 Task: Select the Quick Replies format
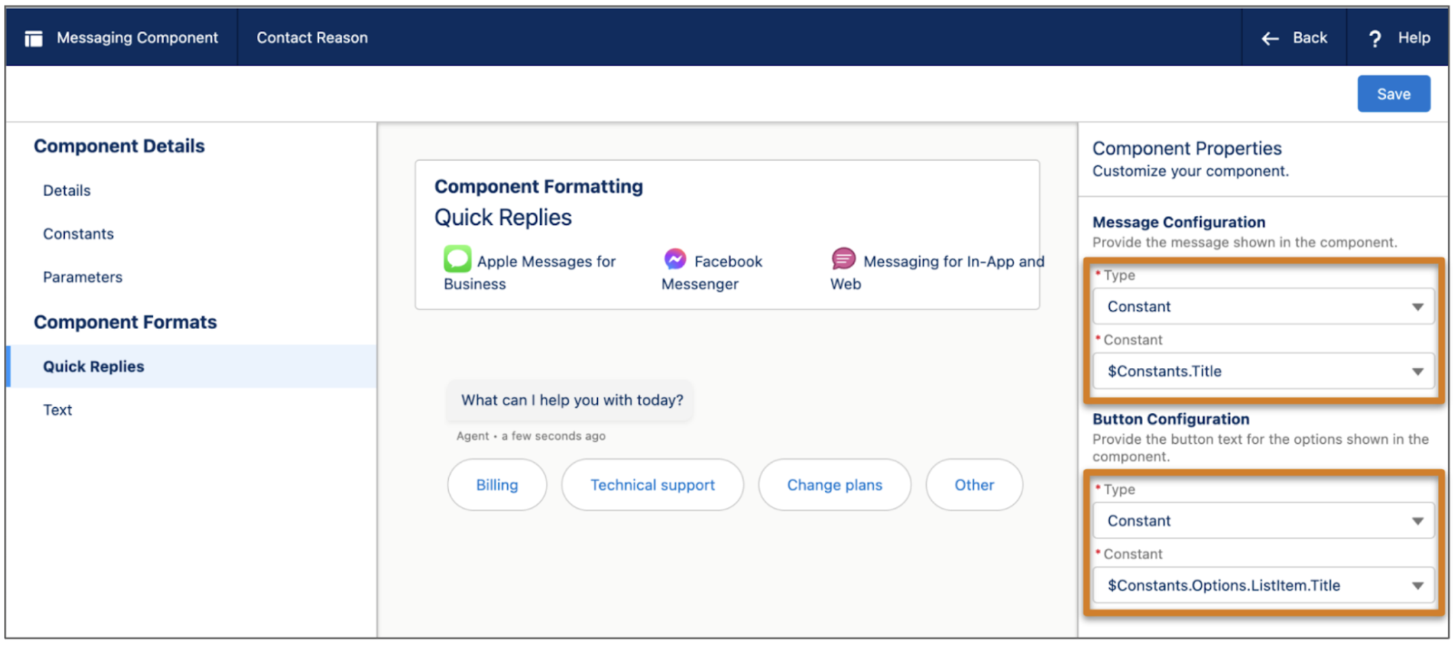click(x=93, y=366)
